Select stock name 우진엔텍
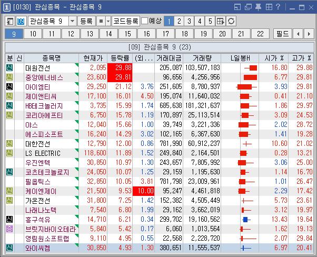 click(37, 163)
